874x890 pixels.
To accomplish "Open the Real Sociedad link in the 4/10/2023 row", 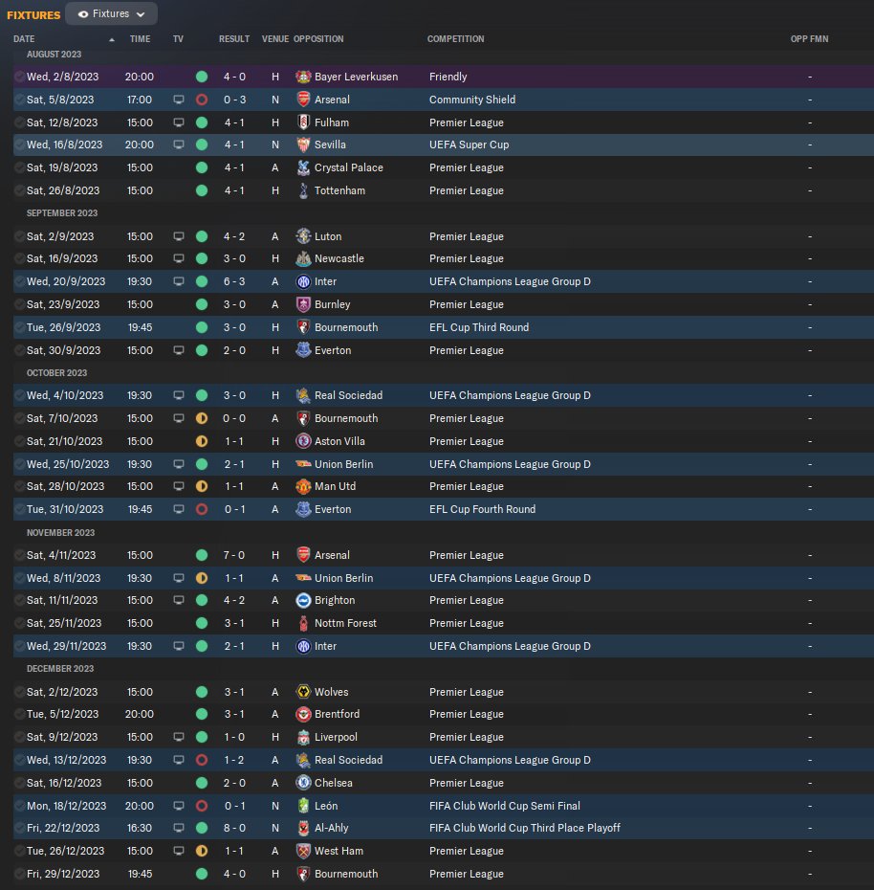I will pyautogui.click(x=348, y=395).
